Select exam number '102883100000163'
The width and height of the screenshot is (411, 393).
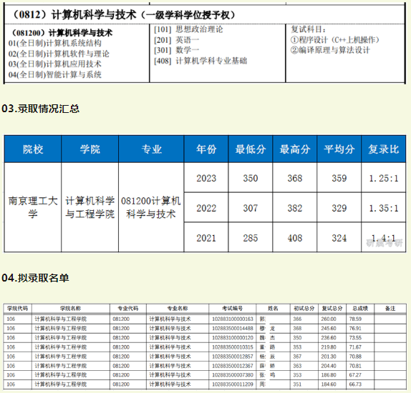(x=233, y=319)
